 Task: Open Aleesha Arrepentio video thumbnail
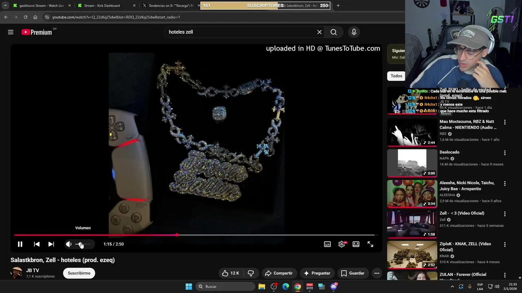tap(412, 193)
